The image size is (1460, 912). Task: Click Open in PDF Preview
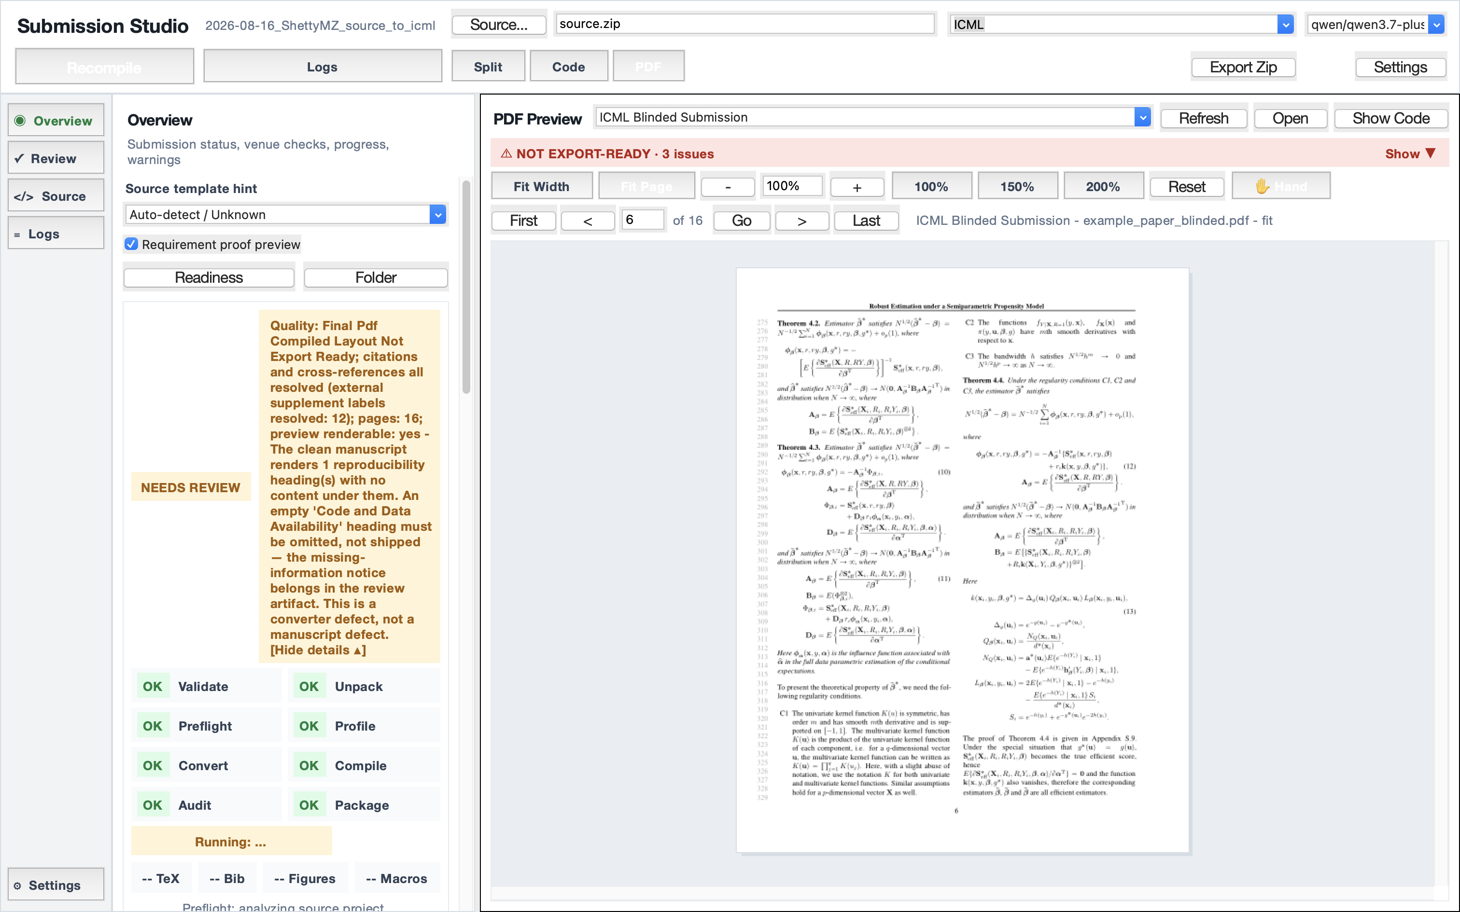pos(1290,118)
